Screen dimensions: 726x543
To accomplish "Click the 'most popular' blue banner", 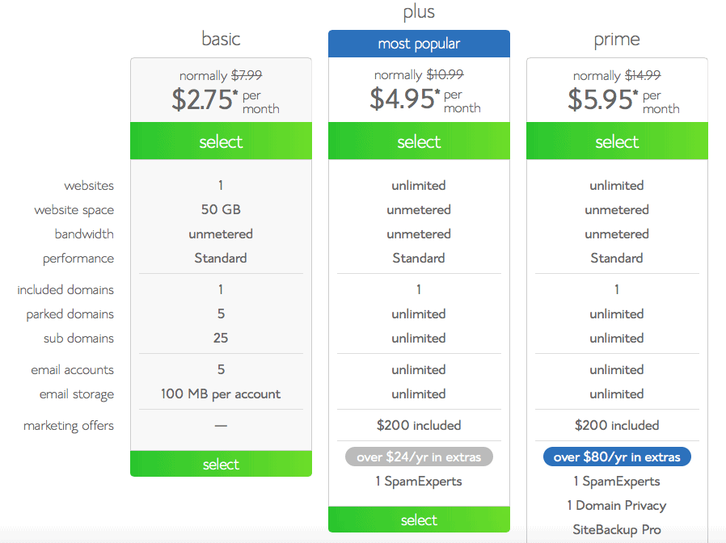I will 418,43.
